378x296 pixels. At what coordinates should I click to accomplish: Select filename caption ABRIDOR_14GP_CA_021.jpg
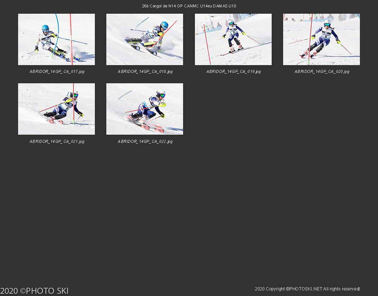click(57, 141)
